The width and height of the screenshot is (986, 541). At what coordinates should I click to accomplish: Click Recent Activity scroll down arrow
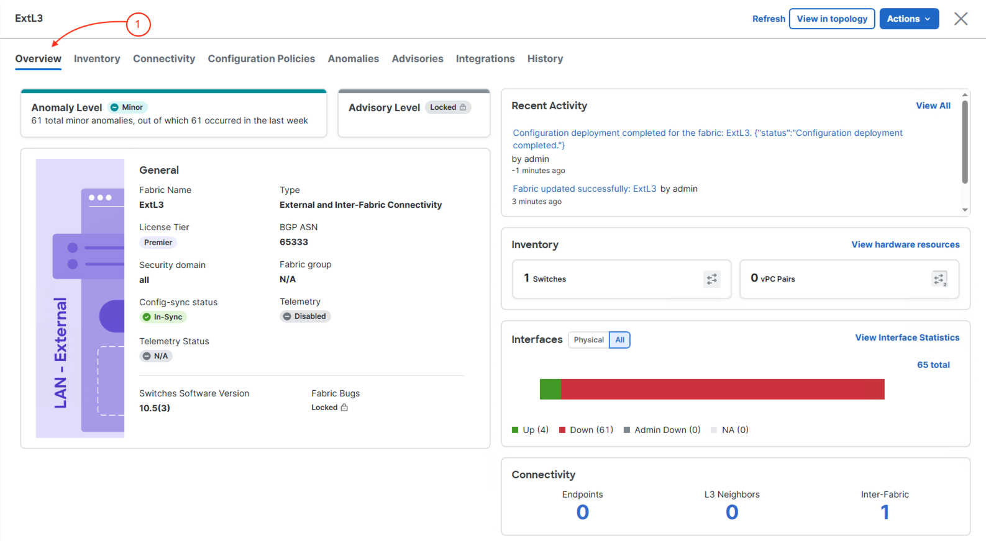click(x=965, y=210)
